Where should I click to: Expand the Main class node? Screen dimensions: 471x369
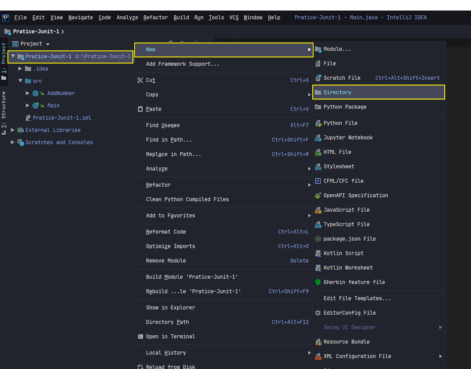point(27,105)
